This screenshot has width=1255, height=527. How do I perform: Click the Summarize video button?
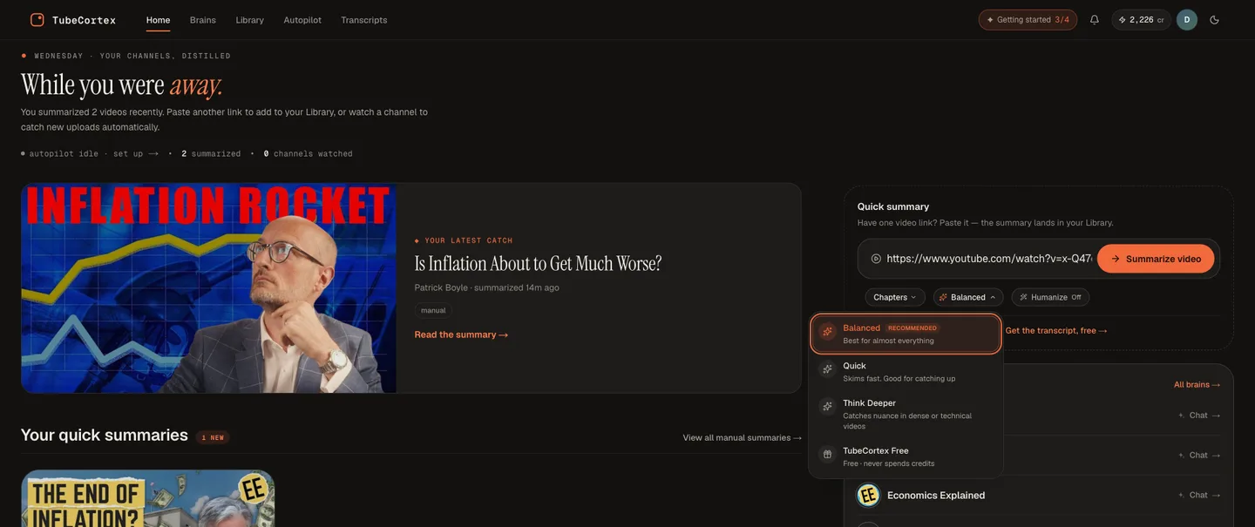tap(1156, 259)
